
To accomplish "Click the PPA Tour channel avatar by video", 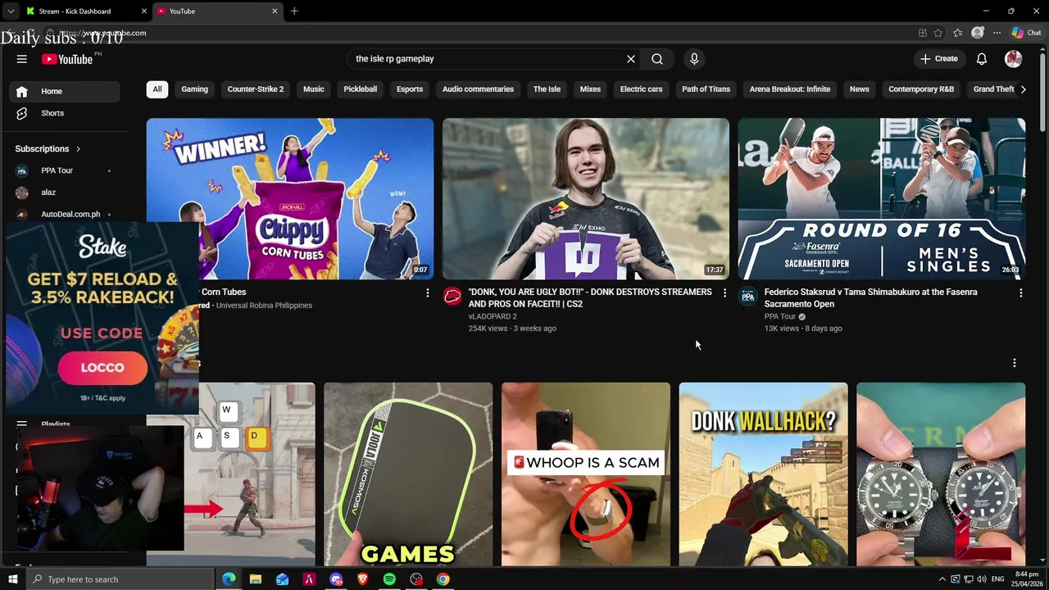I will tap(747, 296).
